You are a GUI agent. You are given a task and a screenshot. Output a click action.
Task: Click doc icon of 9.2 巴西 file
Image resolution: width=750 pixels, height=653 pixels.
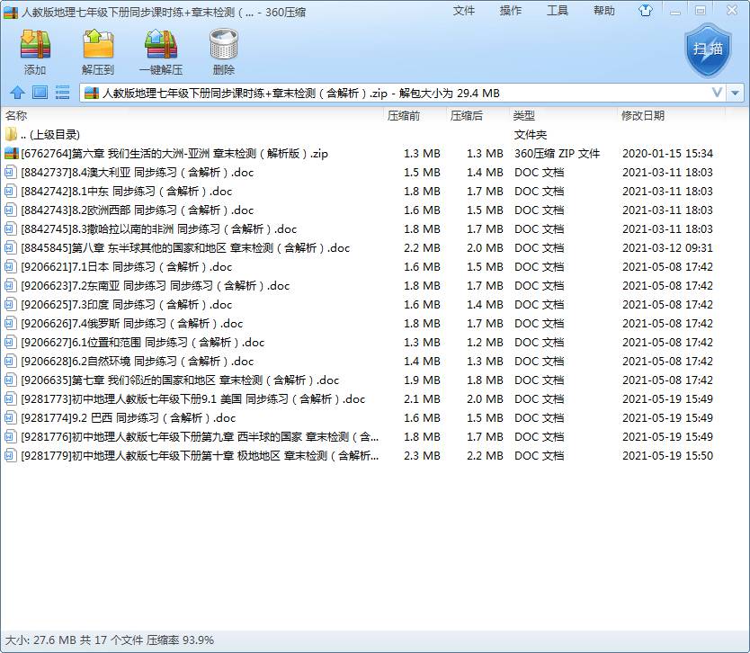10,418
